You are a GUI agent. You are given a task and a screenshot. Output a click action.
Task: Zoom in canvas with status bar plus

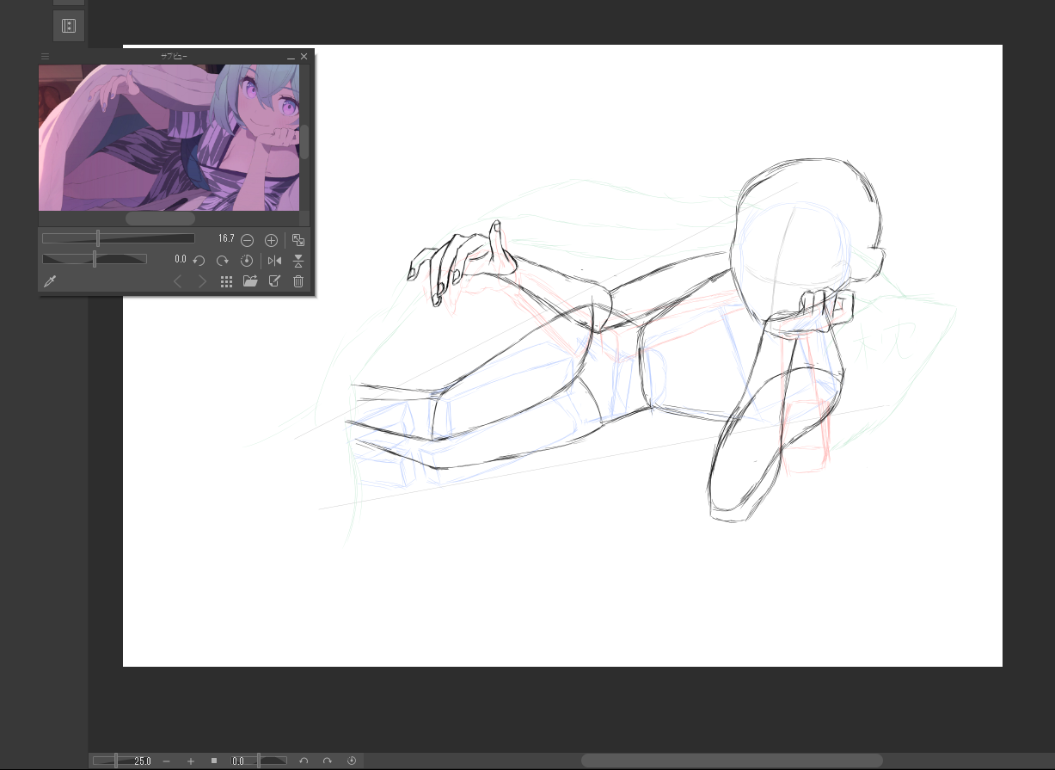tap(190, 761)
